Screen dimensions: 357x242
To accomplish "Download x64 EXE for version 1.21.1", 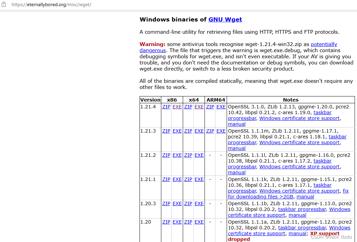I will (199, 179).
